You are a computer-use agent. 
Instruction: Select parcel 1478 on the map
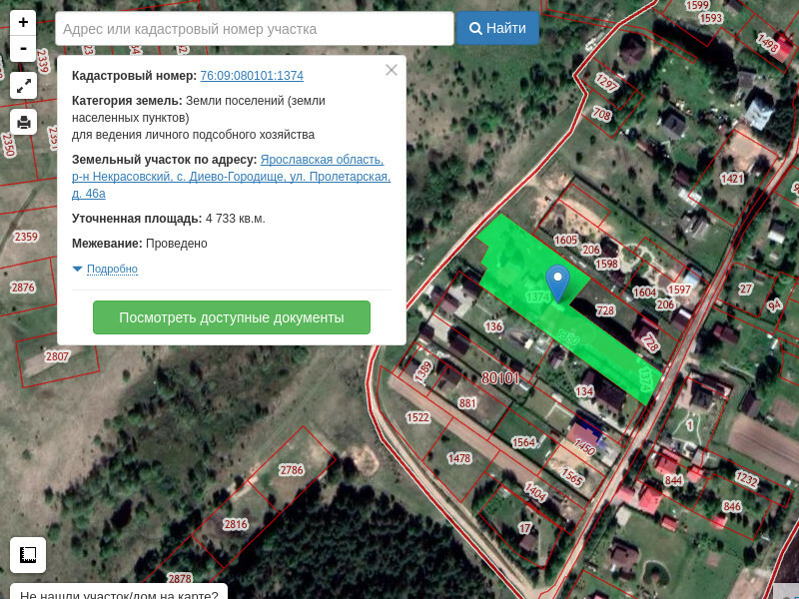click(458, 458)
